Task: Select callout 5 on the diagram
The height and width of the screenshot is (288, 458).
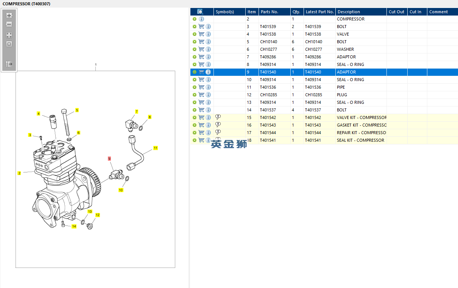Action: pyautogui.click(x=77, y=110)
